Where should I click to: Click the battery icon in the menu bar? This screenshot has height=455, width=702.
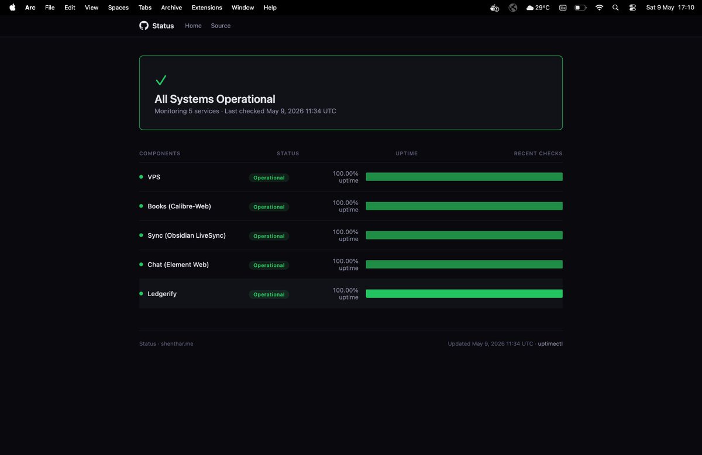pos(580,8)
